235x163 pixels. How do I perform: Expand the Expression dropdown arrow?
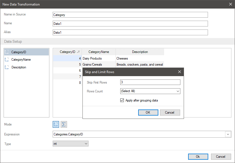coord(228,134)
